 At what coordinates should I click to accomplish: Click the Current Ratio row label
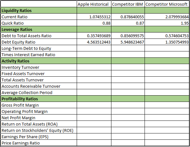[x=15, y=17]
